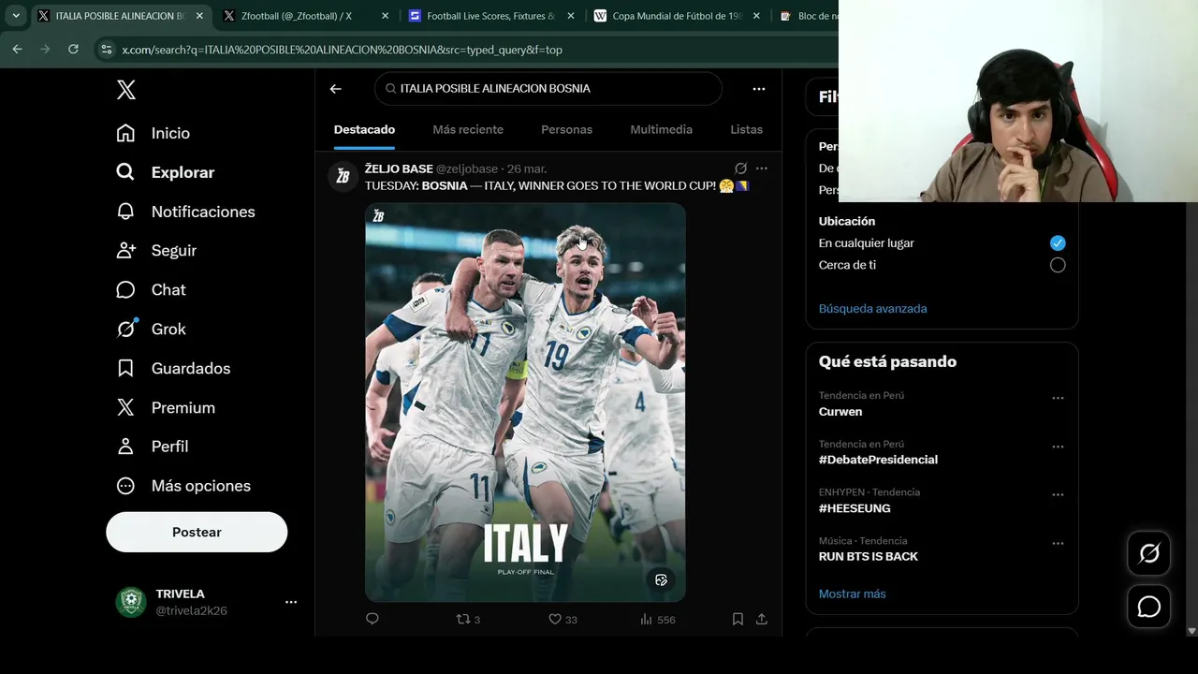Switch to Multimedia tab
This screenshot has width=1198, height=674.
pyautogui.click(x=661, y=130)
